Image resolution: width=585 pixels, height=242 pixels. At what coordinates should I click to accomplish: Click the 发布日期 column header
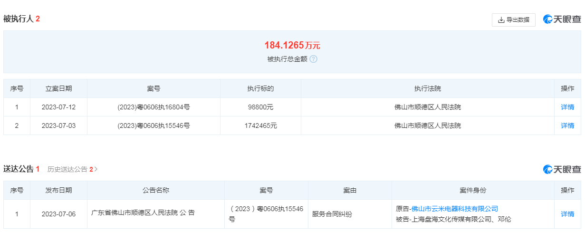[x=58, y=190]
